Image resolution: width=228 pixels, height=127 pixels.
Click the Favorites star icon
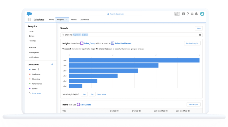176,14
